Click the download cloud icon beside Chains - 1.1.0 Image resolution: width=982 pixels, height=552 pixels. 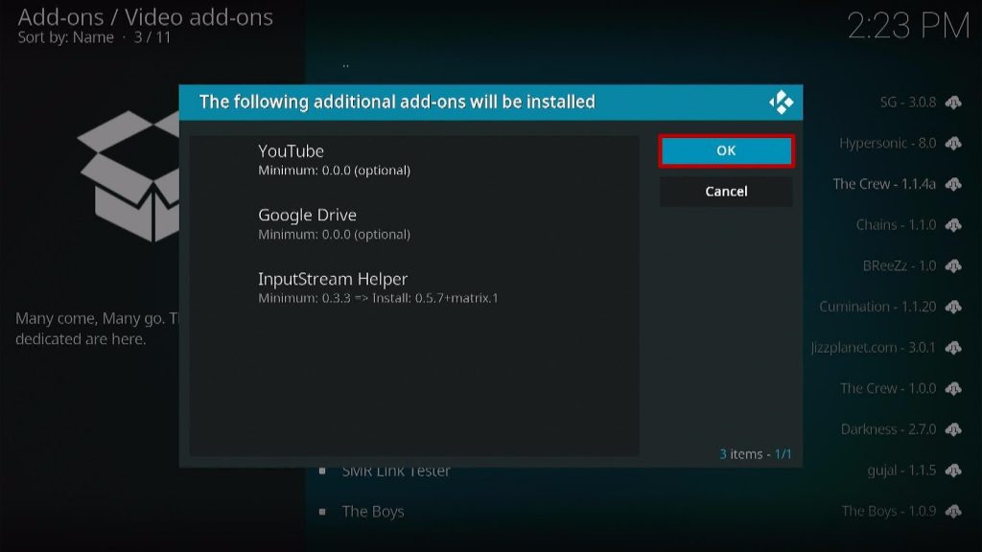(953, 224)
